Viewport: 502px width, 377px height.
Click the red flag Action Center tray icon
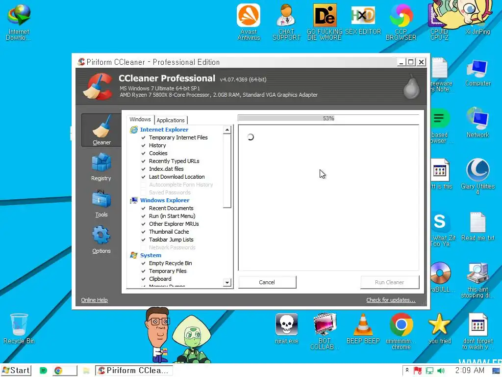click(x=418, y=371)
